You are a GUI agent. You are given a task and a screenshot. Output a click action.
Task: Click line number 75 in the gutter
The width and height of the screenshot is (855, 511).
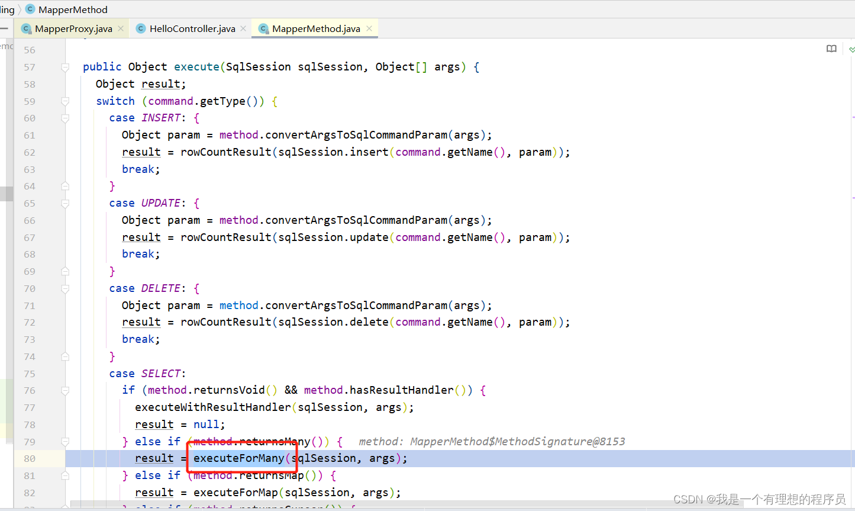tap(30, 374)
